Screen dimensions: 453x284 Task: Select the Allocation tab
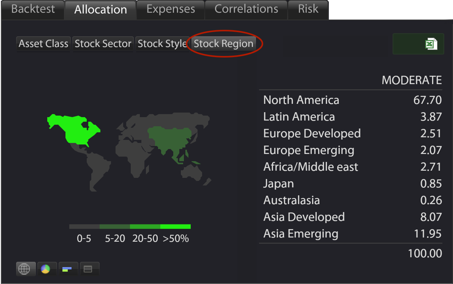[x=100, y=10]
